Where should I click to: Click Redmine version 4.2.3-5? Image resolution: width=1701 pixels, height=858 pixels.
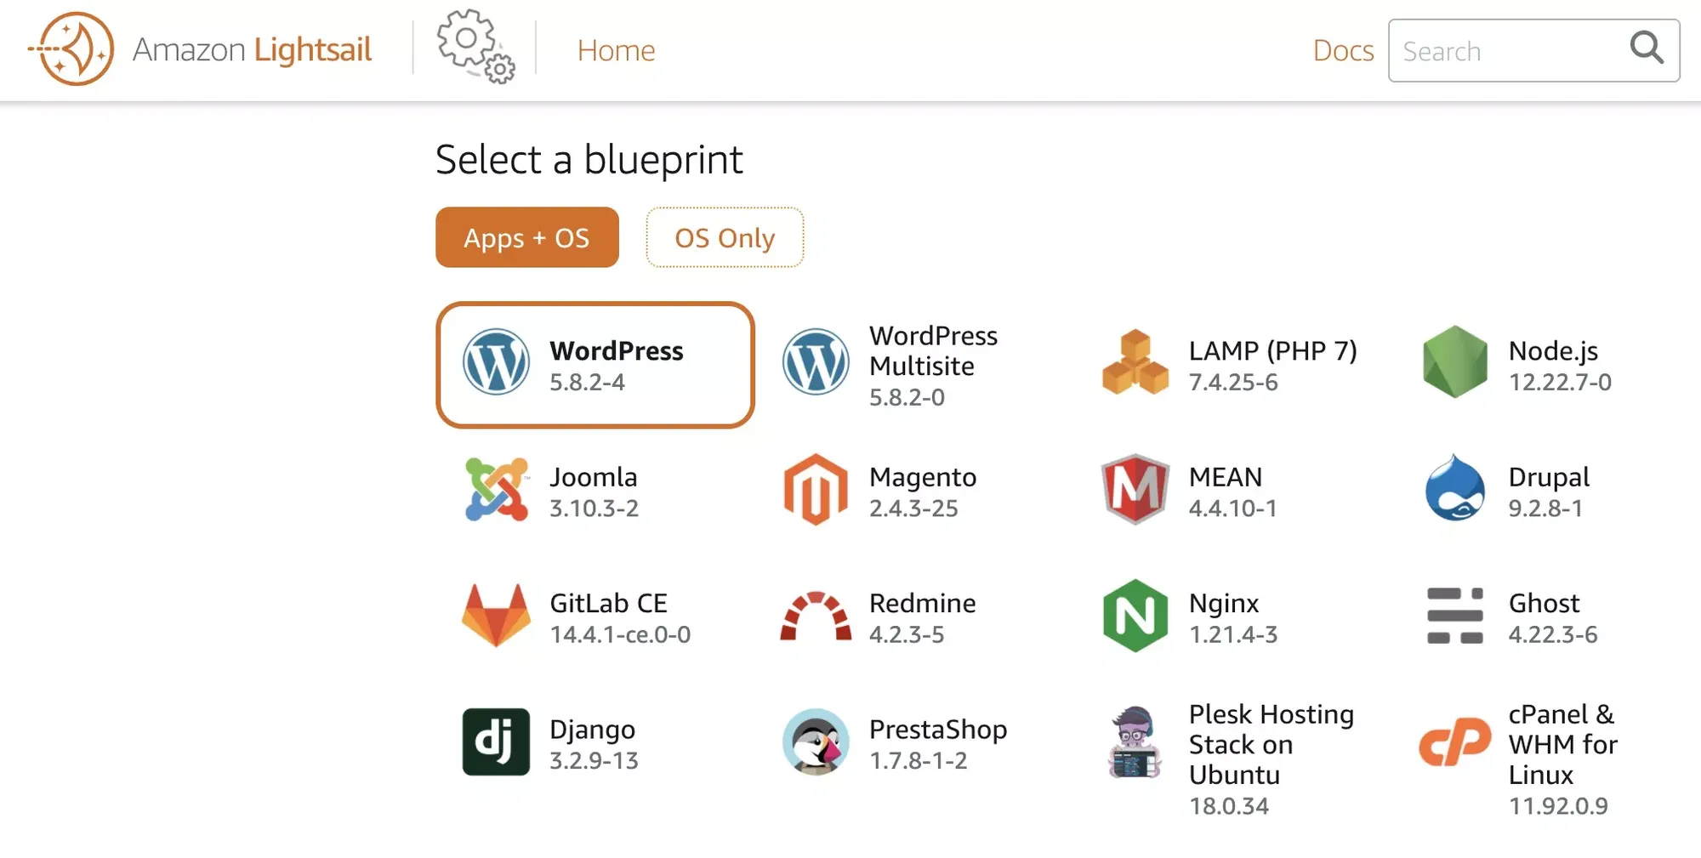click(907, 635)
